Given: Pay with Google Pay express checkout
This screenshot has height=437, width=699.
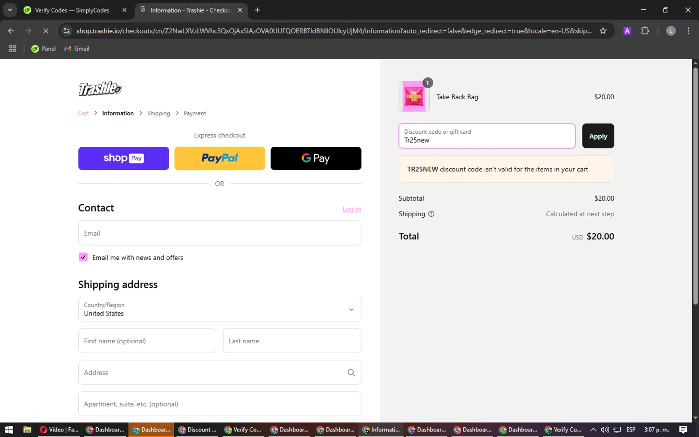Looking at the screenshot, I should pos(316,158).
